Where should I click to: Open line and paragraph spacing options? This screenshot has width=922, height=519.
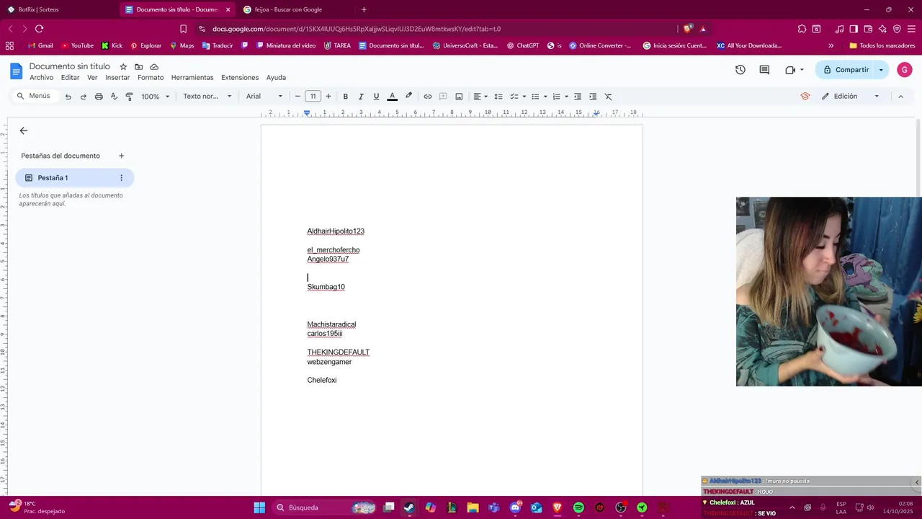click(x=498, y=97)
